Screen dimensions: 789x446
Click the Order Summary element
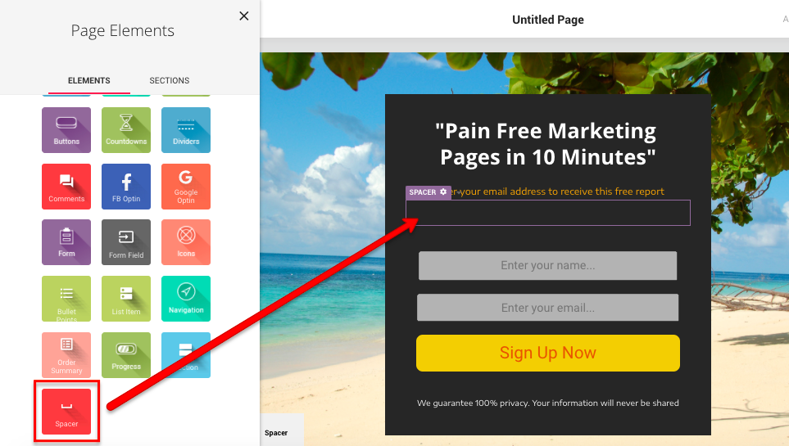click(x=66, y=355)
